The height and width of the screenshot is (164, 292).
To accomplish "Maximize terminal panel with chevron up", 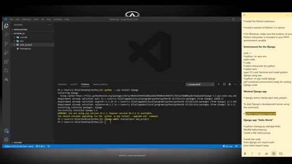I will coord(235,84).
